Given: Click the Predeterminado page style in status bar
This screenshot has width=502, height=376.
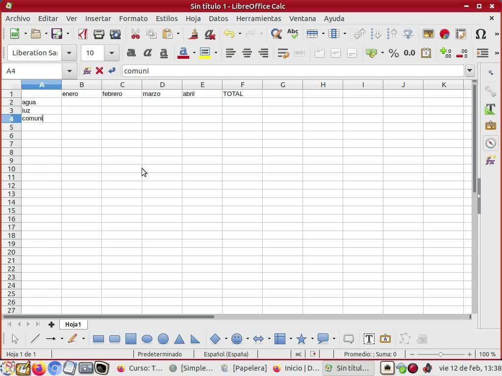Looking at the screenshot, I should point(160,354).
